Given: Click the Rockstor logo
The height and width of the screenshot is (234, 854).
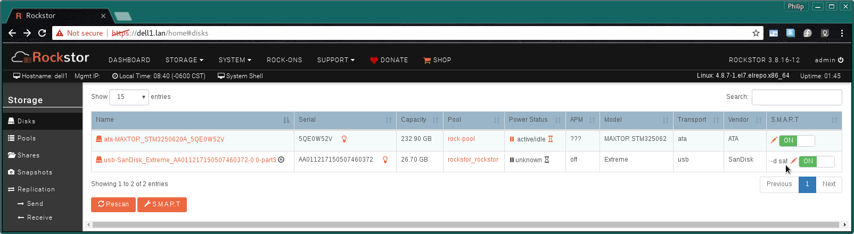Looking at the screenshot, I should point(51,57).
